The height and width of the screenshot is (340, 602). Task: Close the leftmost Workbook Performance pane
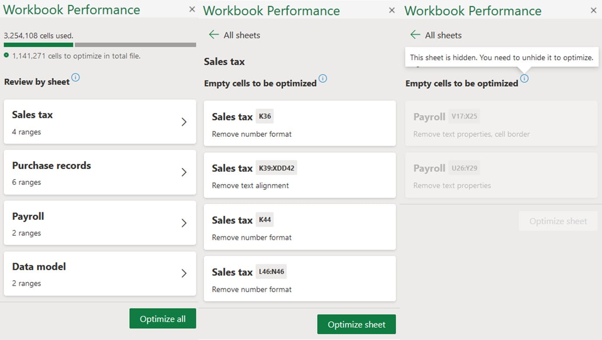tap(192, 9)
